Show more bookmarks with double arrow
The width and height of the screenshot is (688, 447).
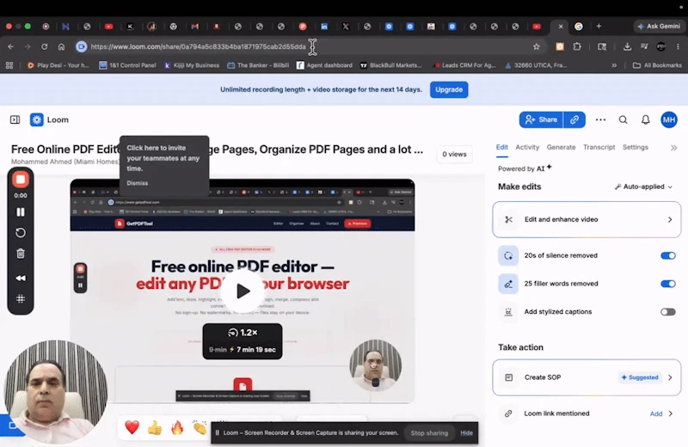614,65
